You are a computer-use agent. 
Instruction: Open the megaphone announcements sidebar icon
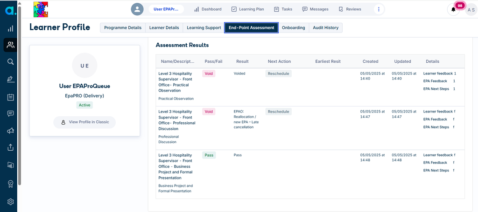click(10, 131)
